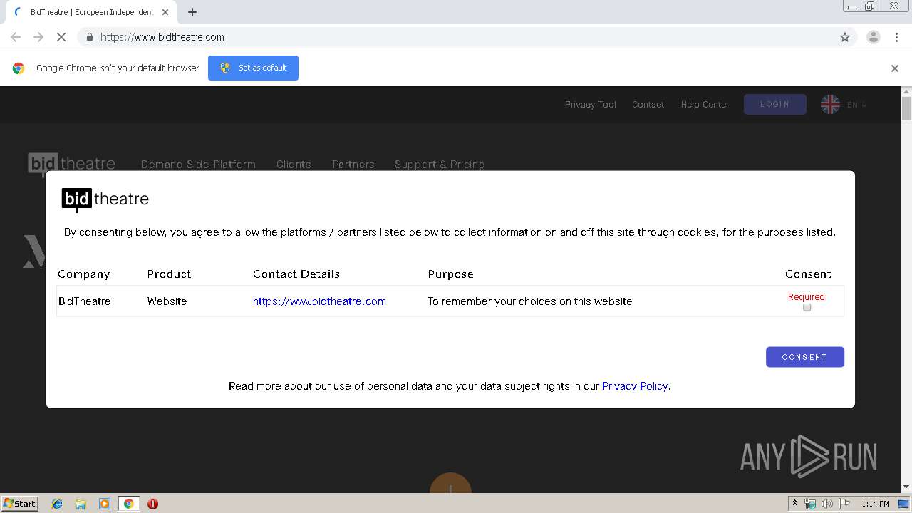The image size is (912, 513).
Task: Open Support & Pricing menu item
Action: (440, 165)
